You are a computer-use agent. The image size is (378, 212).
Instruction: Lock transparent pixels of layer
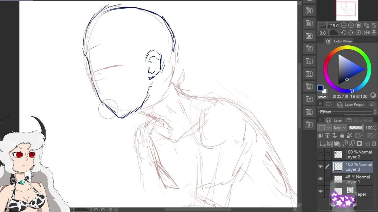pyautogui.click(x=349, y=135)
